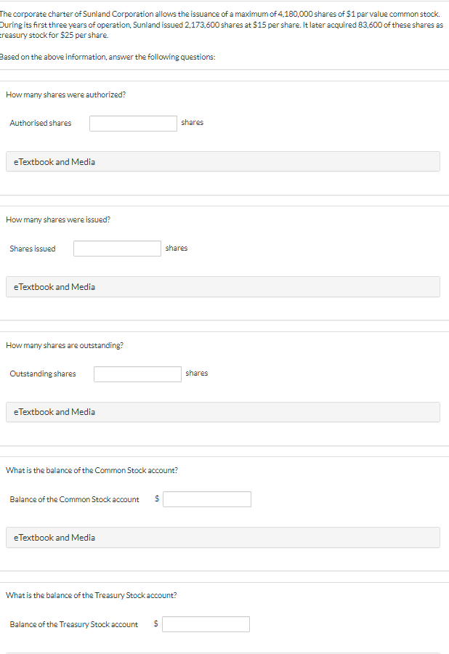449x654 pixels.
Task: Select the "How many shares are outstanding?" question text
Action: [x=64, y=345]
